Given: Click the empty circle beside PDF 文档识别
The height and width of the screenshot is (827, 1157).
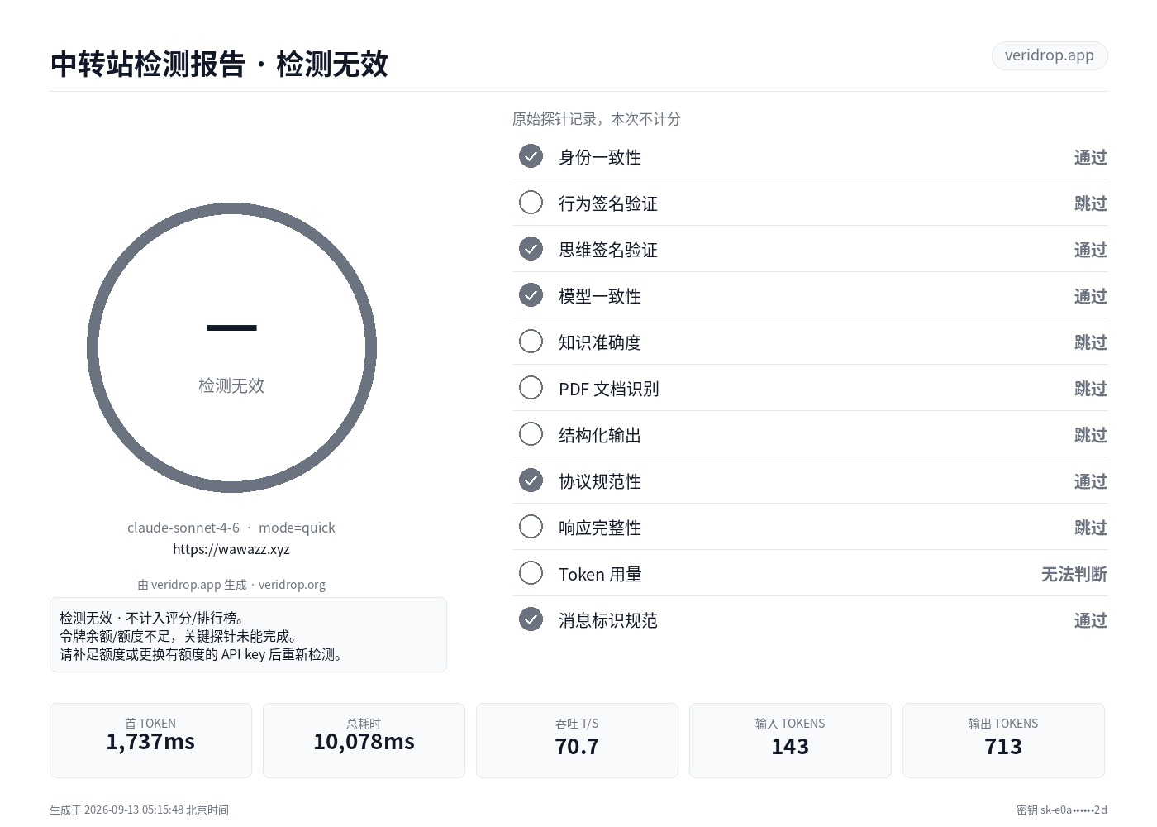Looking at the screenshot, I should 531,388.
